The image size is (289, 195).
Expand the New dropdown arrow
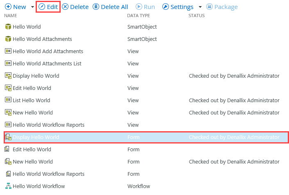(32, 7)
